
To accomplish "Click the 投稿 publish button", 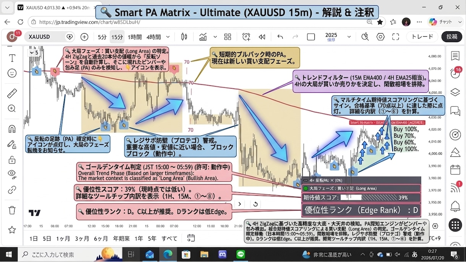I will (x=452, y=37).
